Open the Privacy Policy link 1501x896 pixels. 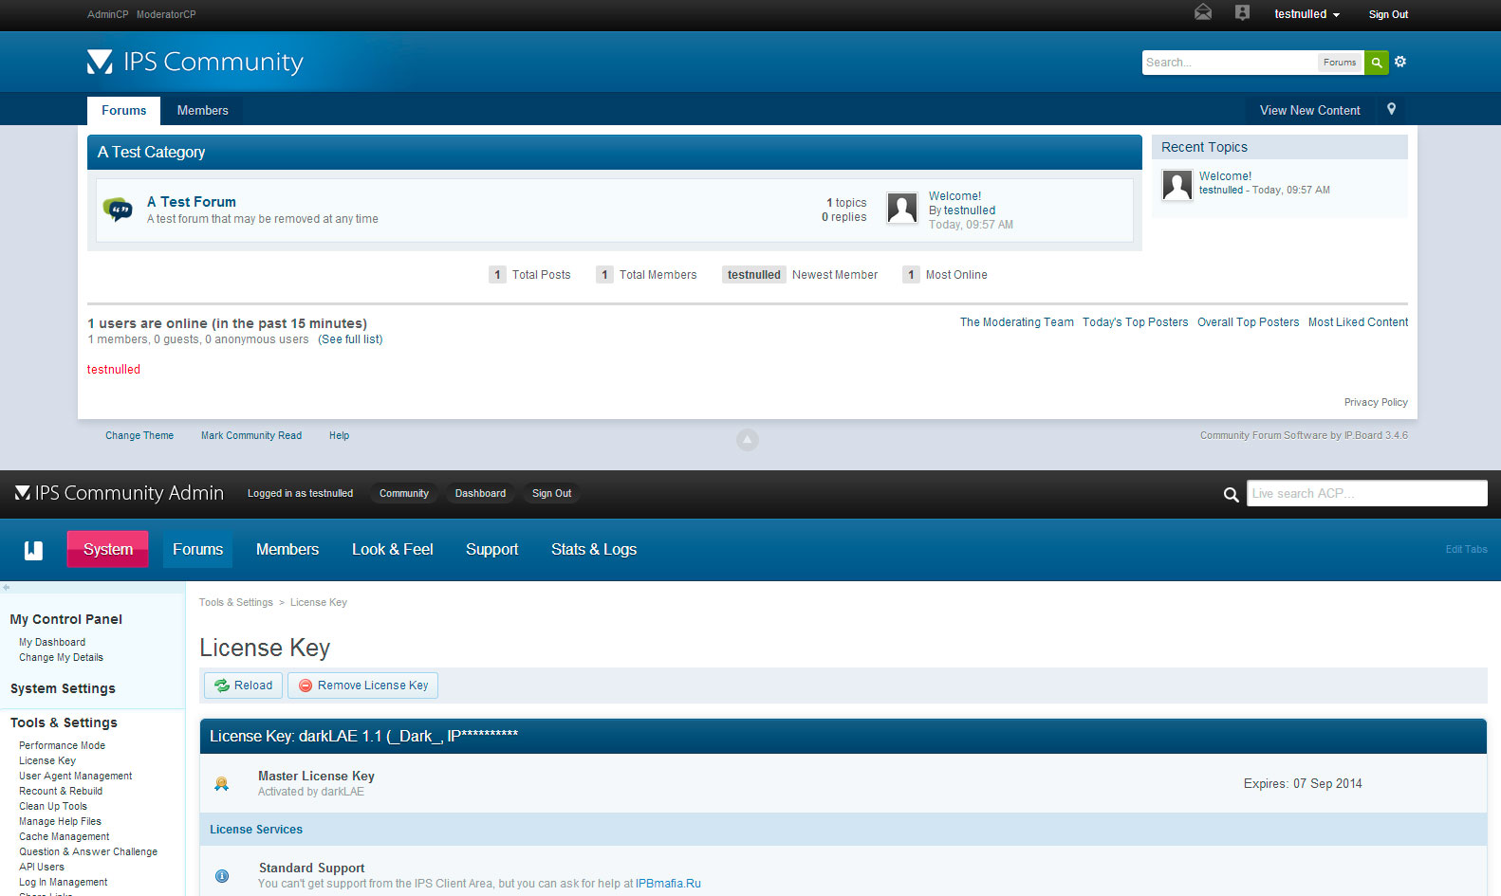1376,402
